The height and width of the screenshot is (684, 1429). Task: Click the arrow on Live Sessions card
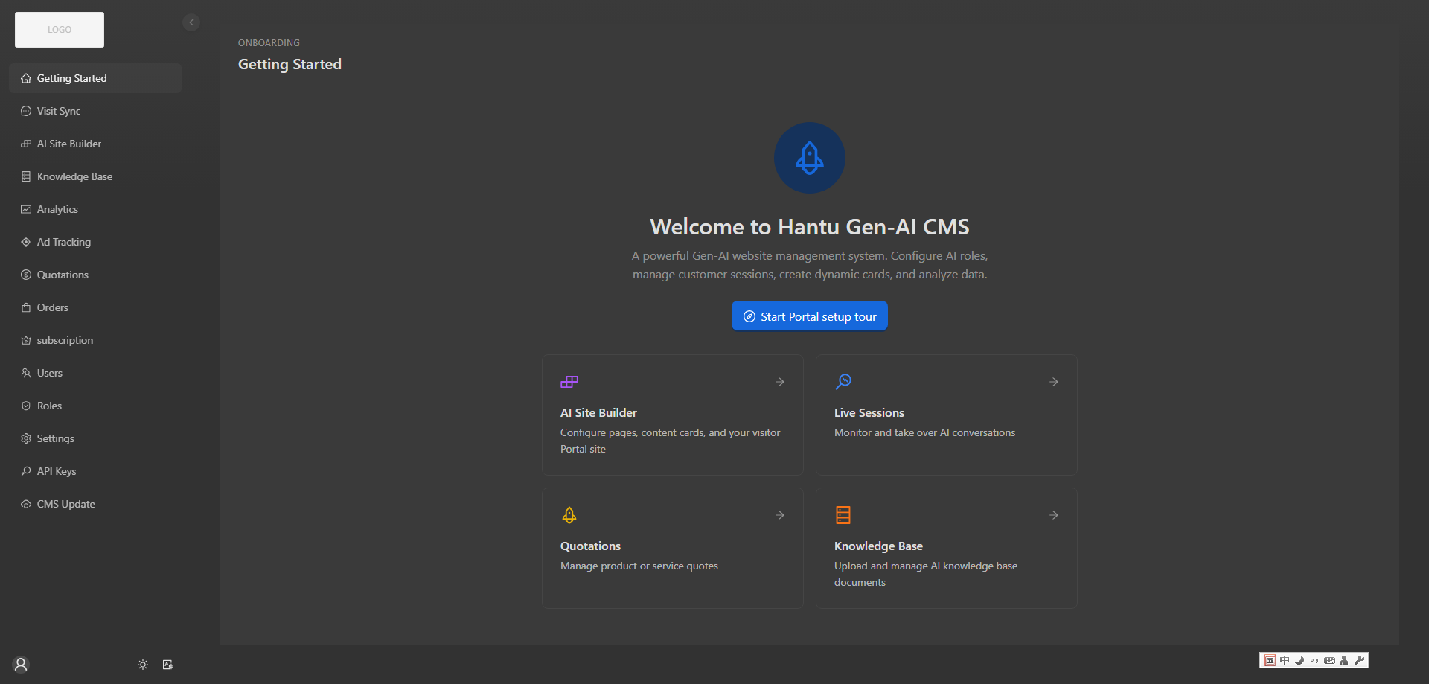tap(1054, 382)
